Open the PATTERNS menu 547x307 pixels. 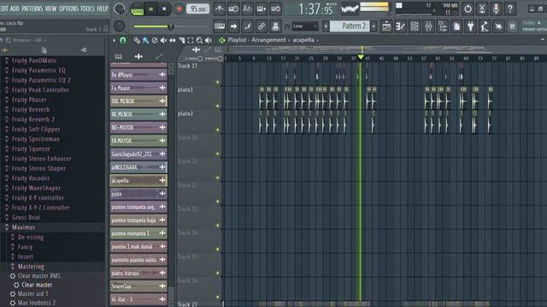(32, 9)
